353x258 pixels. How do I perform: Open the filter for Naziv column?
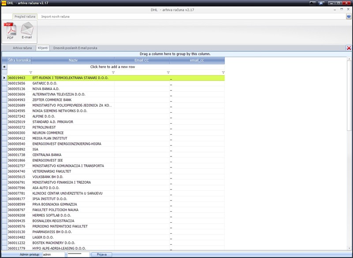[113, 72]
